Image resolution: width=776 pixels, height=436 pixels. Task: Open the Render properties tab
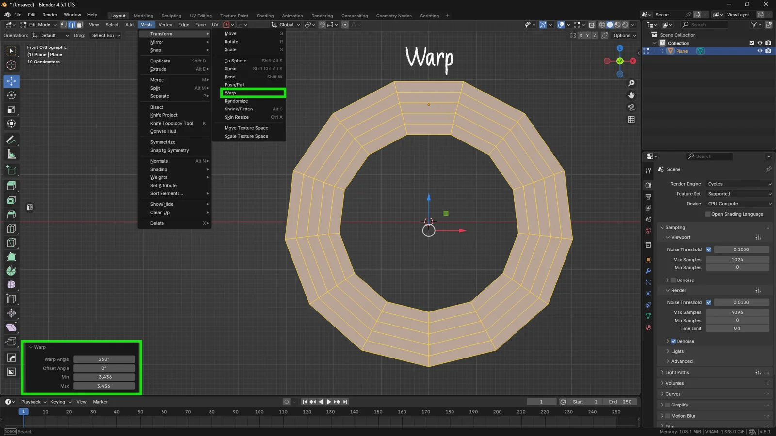(648, 185)
